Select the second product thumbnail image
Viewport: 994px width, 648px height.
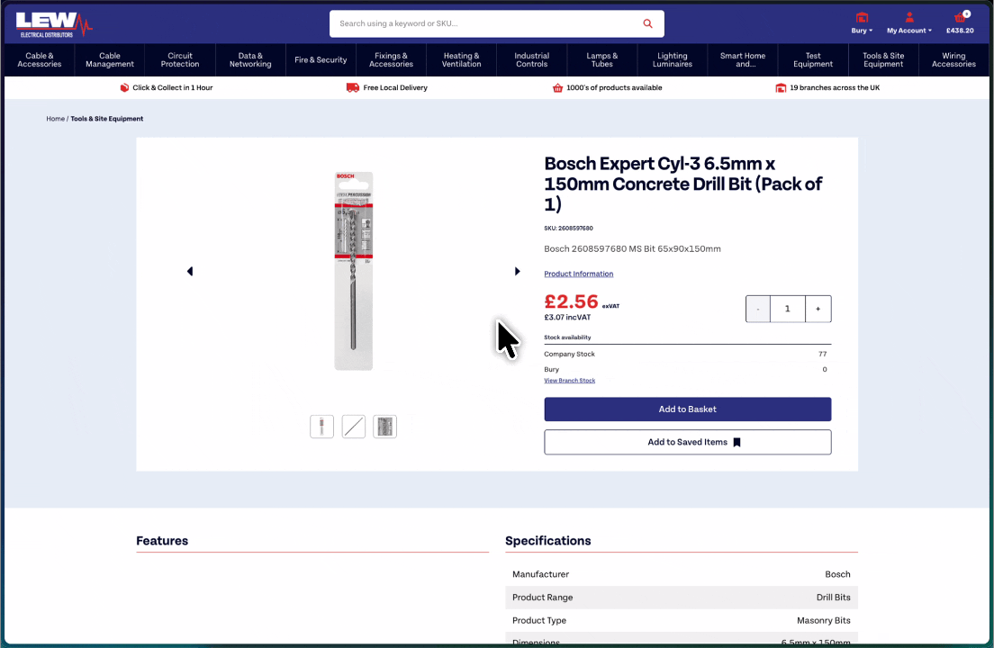(x=354, y=427)
